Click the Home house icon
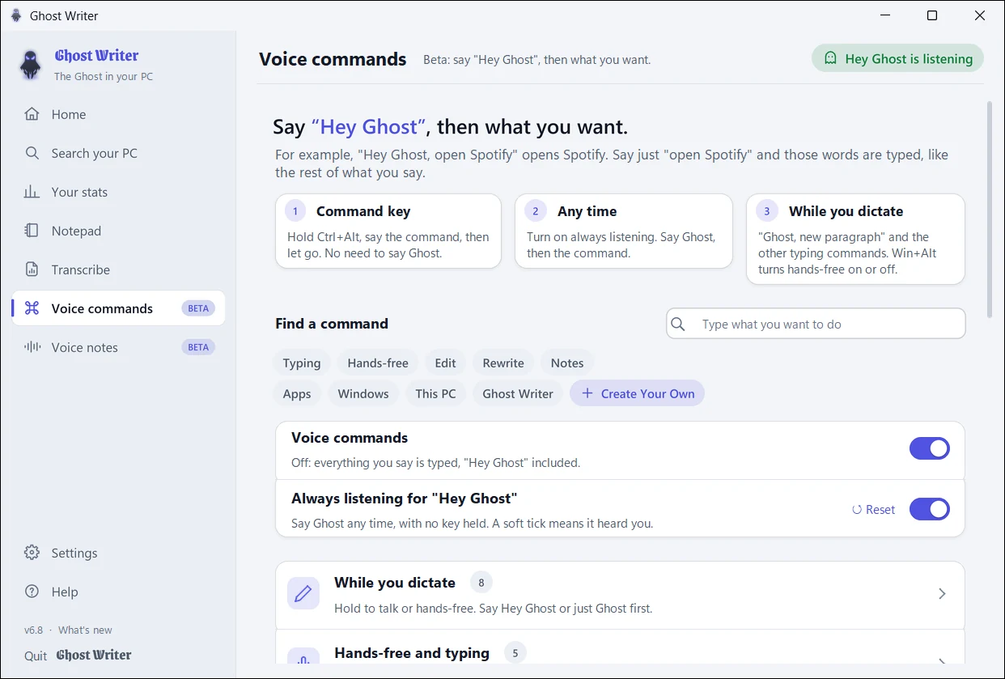This screenshot has width=1005, height=679. point(32,114)
